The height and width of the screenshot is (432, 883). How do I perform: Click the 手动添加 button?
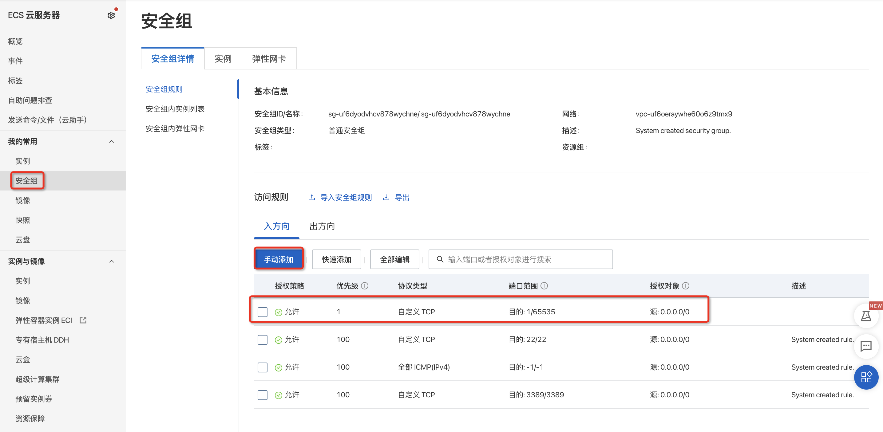(279, 259)
